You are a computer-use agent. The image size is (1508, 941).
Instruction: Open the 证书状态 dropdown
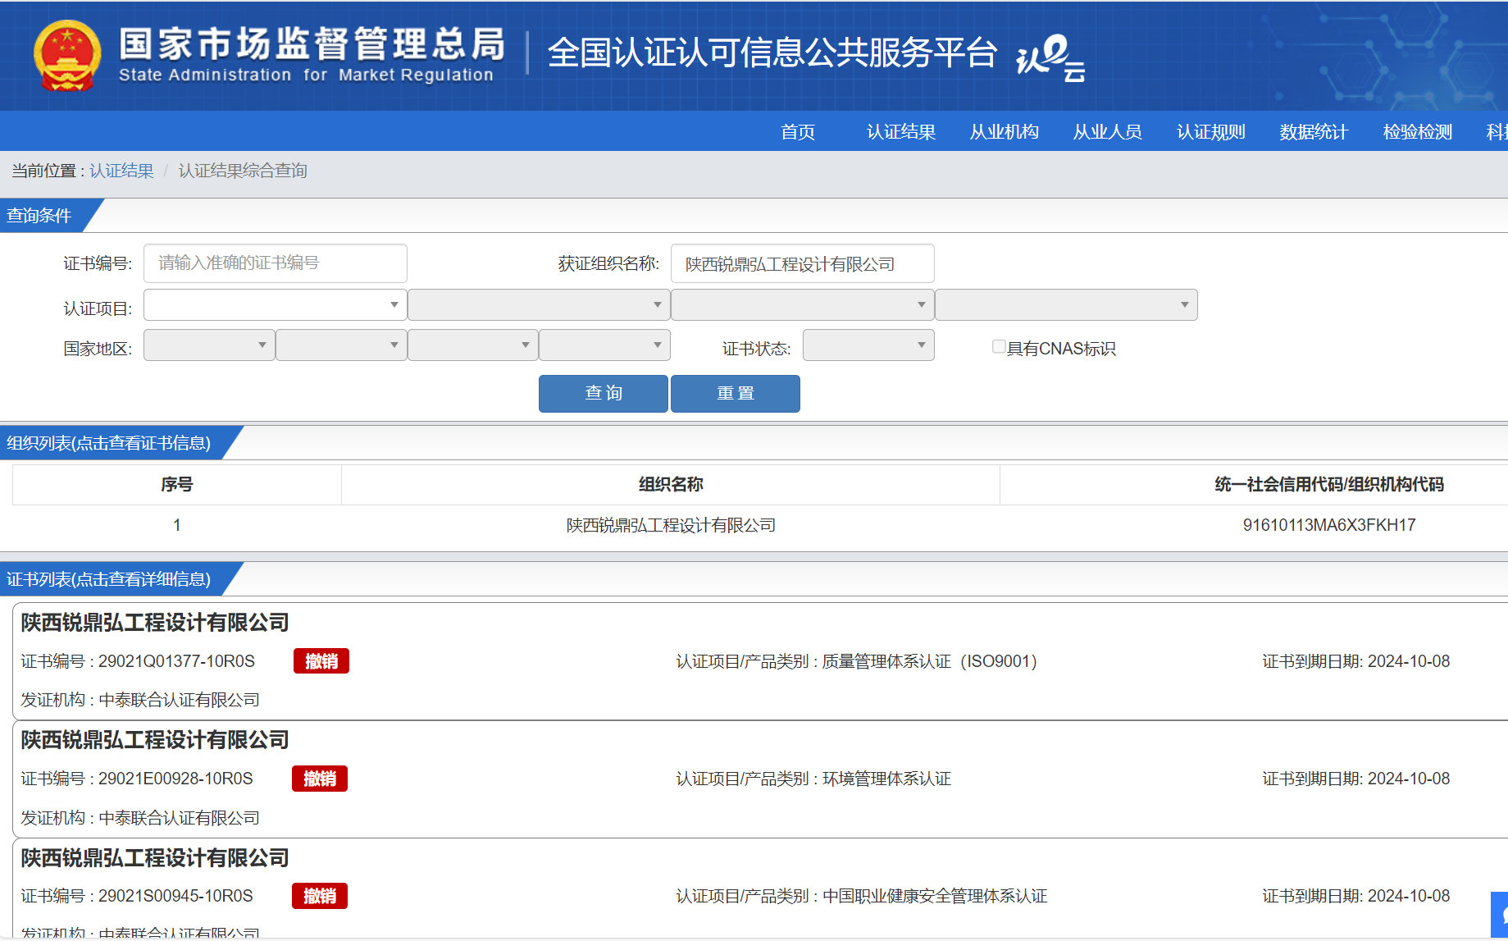(x=868, y=345)
